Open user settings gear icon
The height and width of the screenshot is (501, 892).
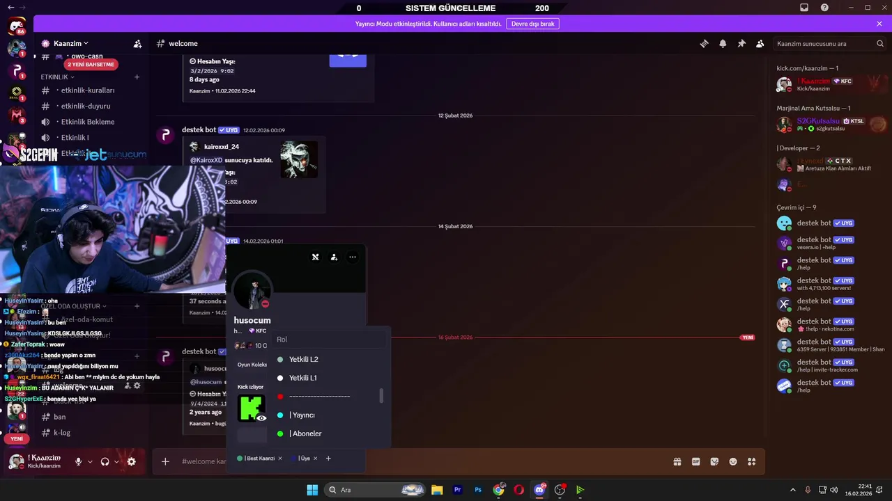coord(131,461)
